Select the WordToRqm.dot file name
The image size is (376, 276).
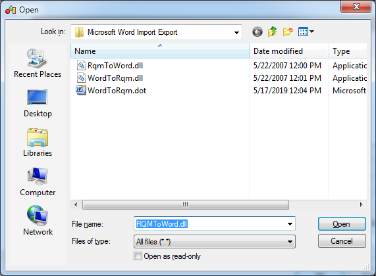point(117,91)
